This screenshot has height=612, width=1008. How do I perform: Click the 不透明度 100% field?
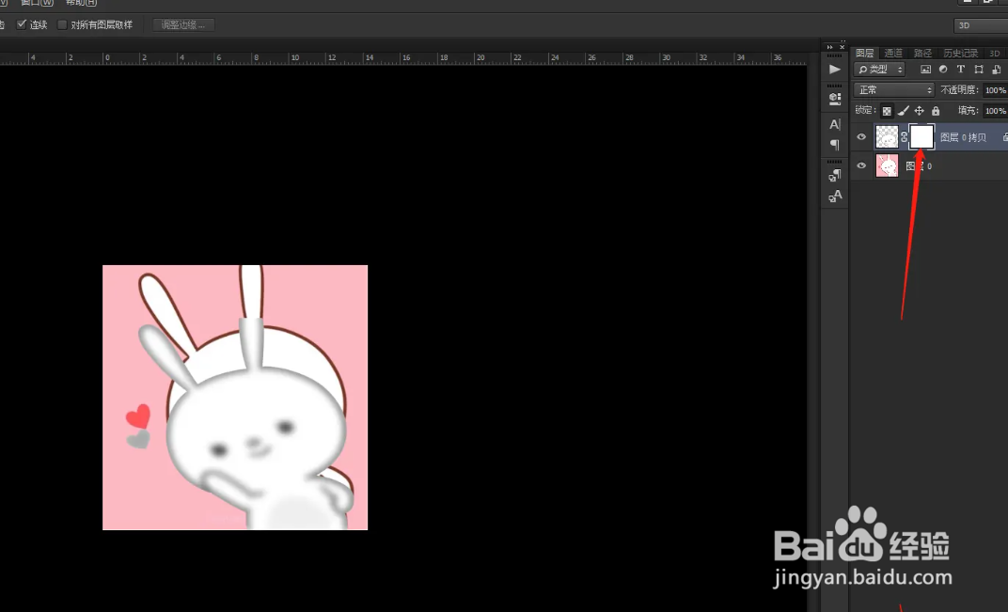995,90
